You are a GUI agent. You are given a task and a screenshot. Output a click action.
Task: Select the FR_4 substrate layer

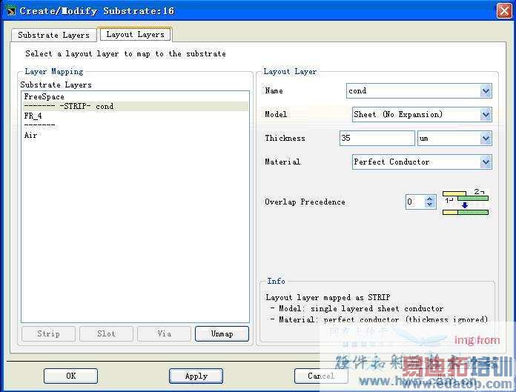(135, 116)
